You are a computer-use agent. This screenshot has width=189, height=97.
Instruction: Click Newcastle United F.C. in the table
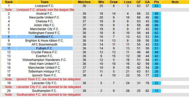pyautogui.click(x=44, y=17)
